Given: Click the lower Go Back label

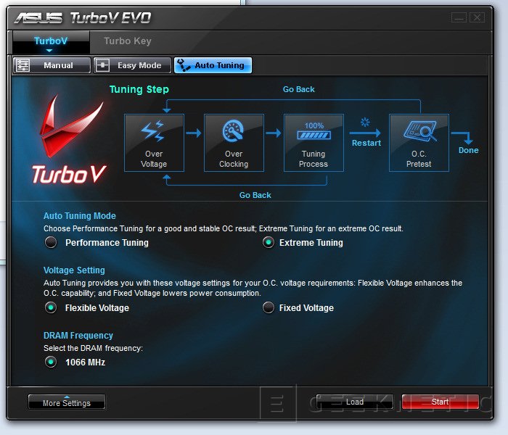Looking at the screenshot, I should pyautogui.click(x=255, y=195).
